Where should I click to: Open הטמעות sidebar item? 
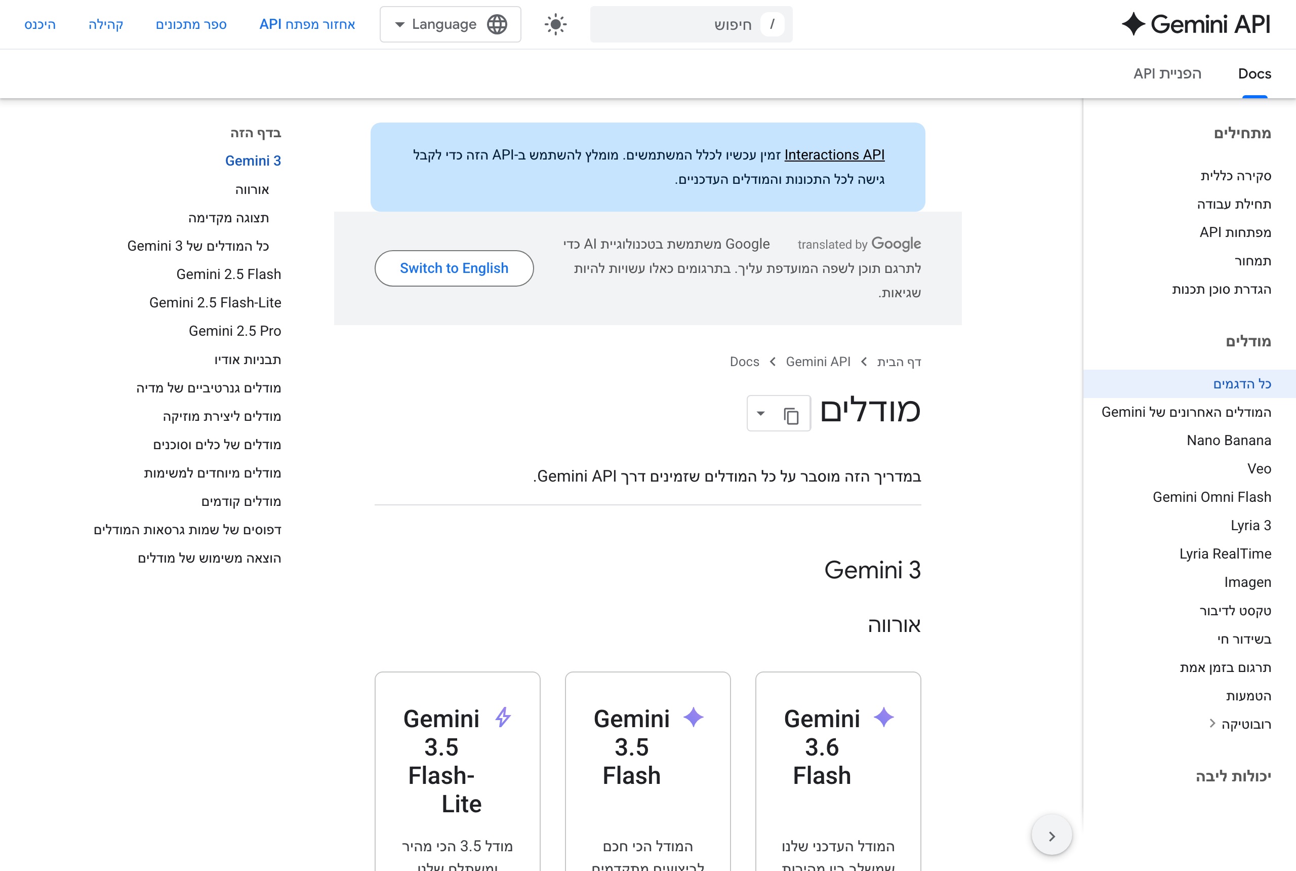[1248, 695]
